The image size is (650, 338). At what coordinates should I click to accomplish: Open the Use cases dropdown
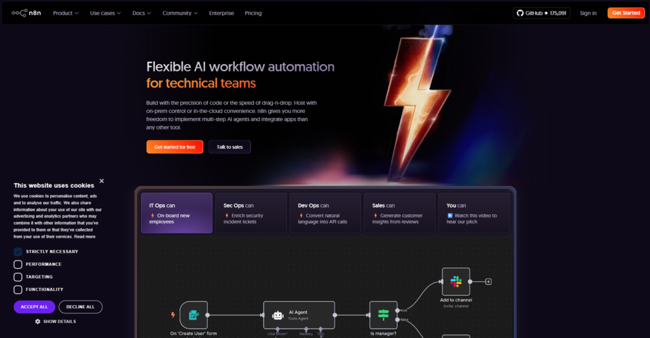click(x=105, y=13)
